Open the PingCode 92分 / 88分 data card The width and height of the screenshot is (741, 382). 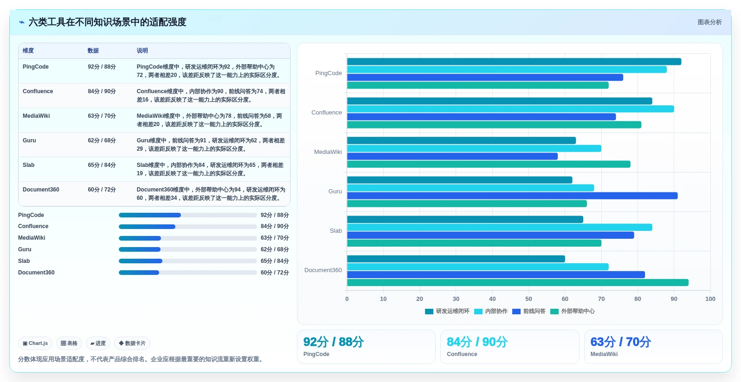click(366, 347)
